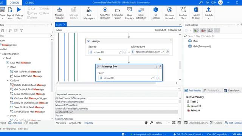Image resolution: width=242 pixels, height=136 pixels.
Task: Open Manage Packages
Action: pyautogui.click(x=59, y=13)
